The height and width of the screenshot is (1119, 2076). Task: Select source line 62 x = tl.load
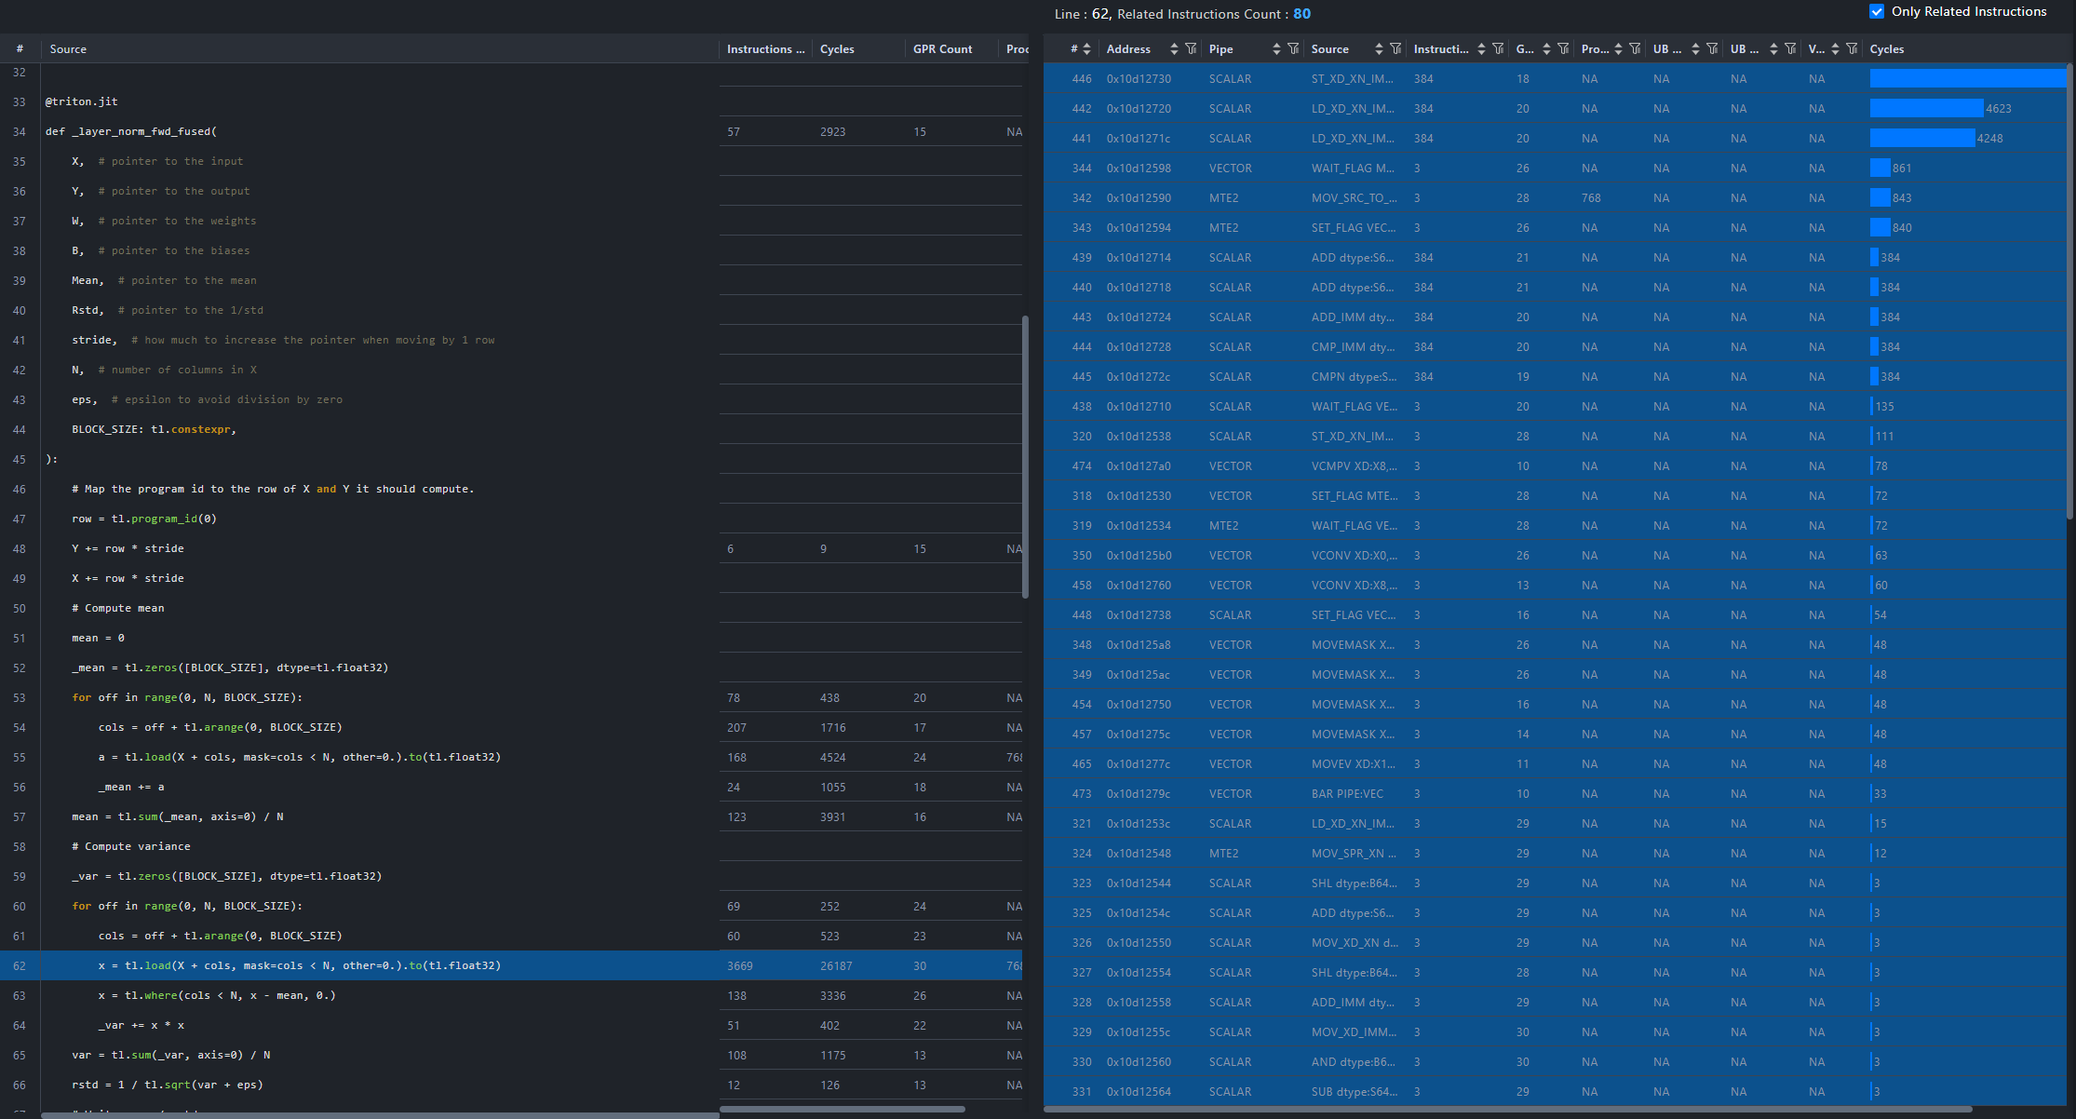[511, 965]
